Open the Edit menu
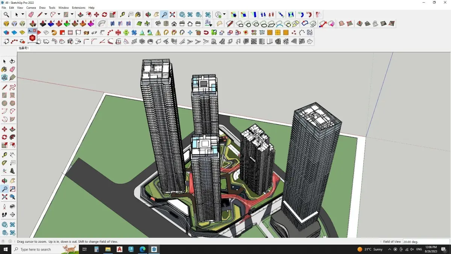 click(x=12, y=8)
